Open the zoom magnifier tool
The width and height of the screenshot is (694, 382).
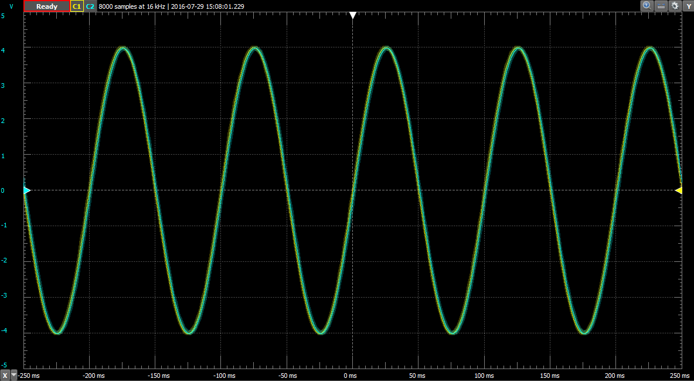647,6
